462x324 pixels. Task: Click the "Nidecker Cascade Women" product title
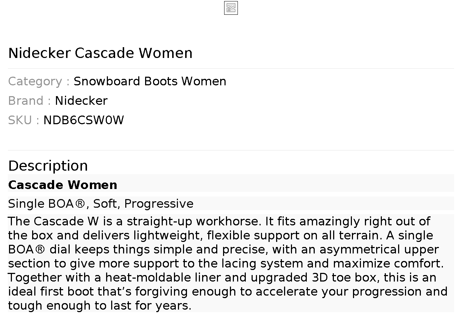(100, 53)
